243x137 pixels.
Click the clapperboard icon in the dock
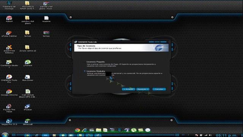(92, 130)
